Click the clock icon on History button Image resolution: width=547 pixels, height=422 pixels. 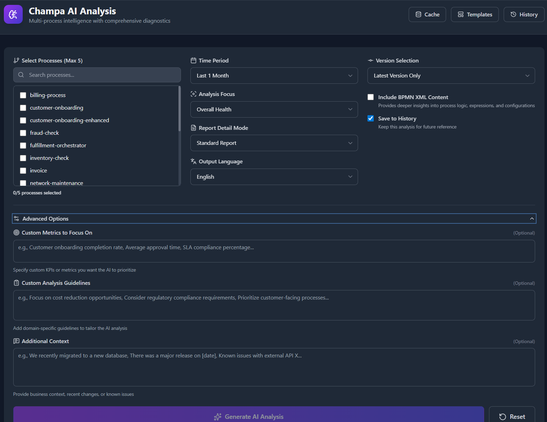[x=513, y=14]
